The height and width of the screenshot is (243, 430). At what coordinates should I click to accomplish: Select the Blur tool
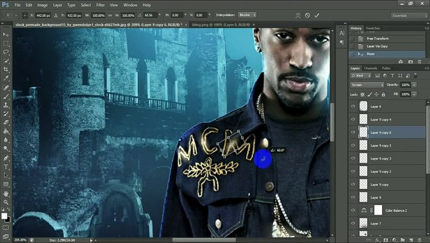pos(6,140)
